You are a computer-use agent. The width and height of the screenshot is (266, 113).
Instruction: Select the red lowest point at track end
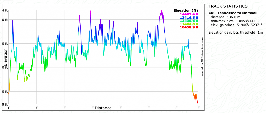pyautogui.click(x=198, y=103)
